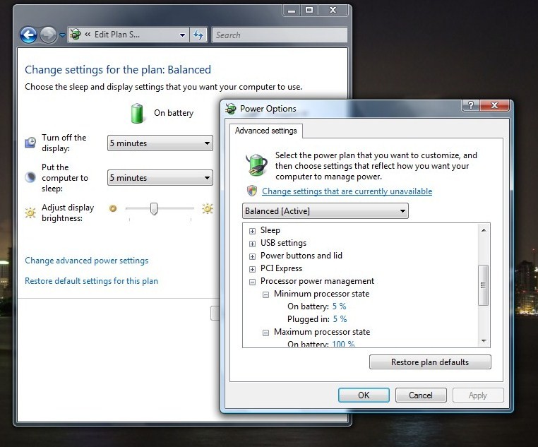This screenshot has height=447, width=538.
Task: Close the Power Options dialog
Action: (494, 105)
